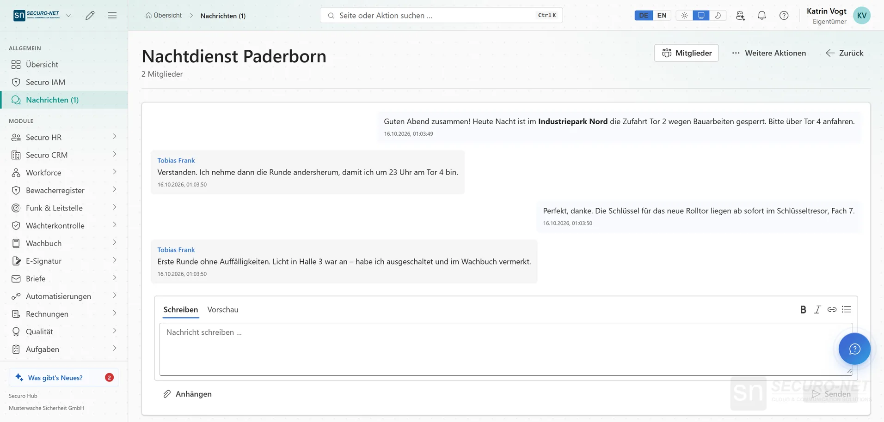Open the notifications bell
Viewport: 884px width, 422px height.
pyautogui.click(x=762, y=15)
